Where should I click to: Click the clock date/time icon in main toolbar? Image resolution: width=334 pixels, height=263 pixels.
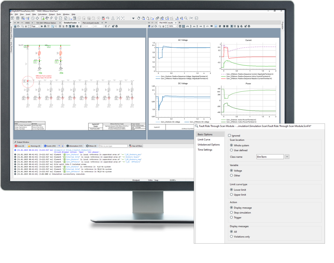click(33, 18)
